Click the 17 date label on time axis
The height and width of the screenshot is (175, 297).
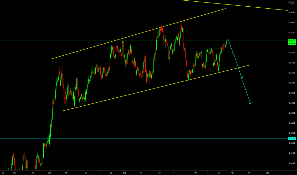click(141, 173)
